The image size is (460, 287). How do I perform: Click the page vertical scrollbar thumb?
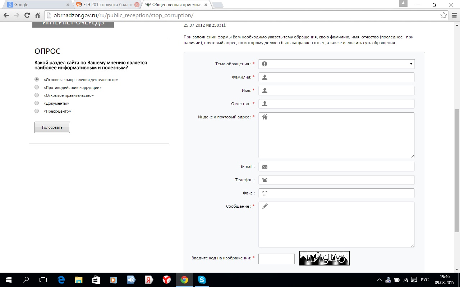click(x=457, y=170)
